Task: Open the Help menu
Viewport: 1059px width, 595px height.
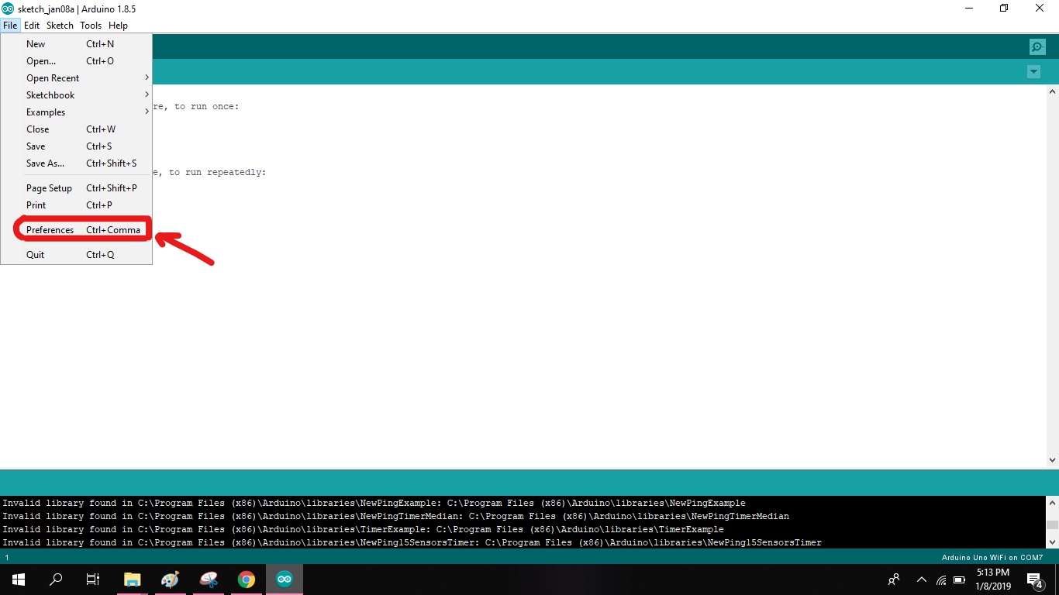Action: (x=118, y=26)
